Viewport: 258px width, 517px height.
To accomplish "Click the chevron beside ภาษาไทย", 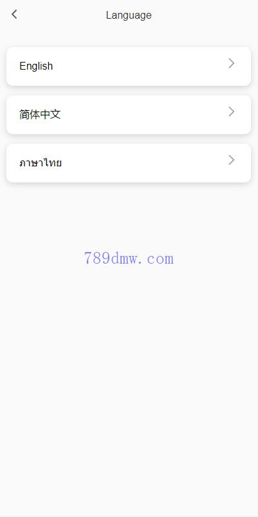I will pos(232,161).
